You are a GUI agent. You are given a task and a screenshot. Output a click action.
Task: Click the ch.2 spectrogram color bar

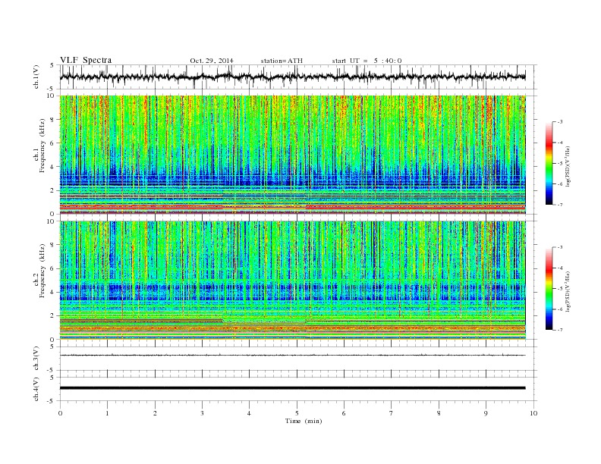[x=549, y=289]
